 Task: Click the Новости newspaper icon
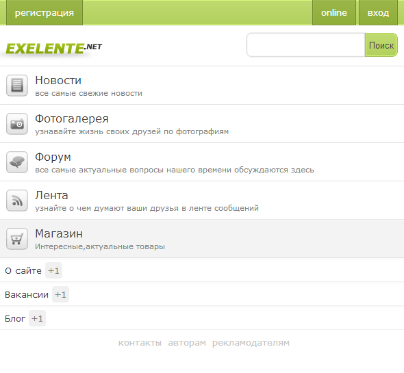[17, 86]
